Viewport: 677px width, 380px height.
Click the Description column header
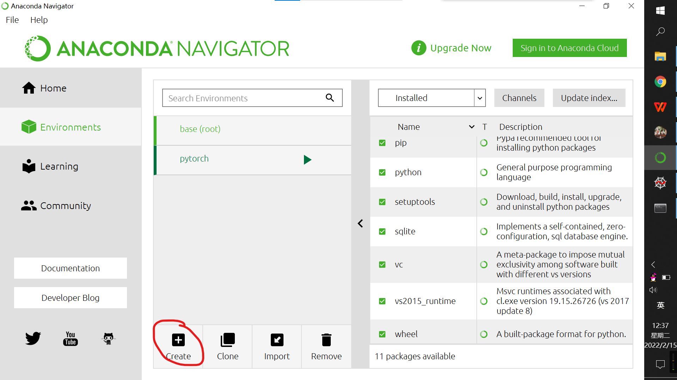tap(520, 127)
